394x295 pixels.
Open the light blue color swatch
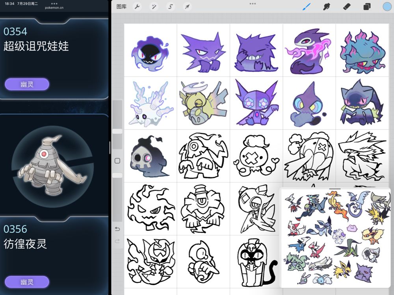pyautogui.click(x=387, y=7)
